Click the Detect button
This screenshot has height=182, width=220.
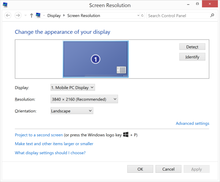tap(192, 47)
